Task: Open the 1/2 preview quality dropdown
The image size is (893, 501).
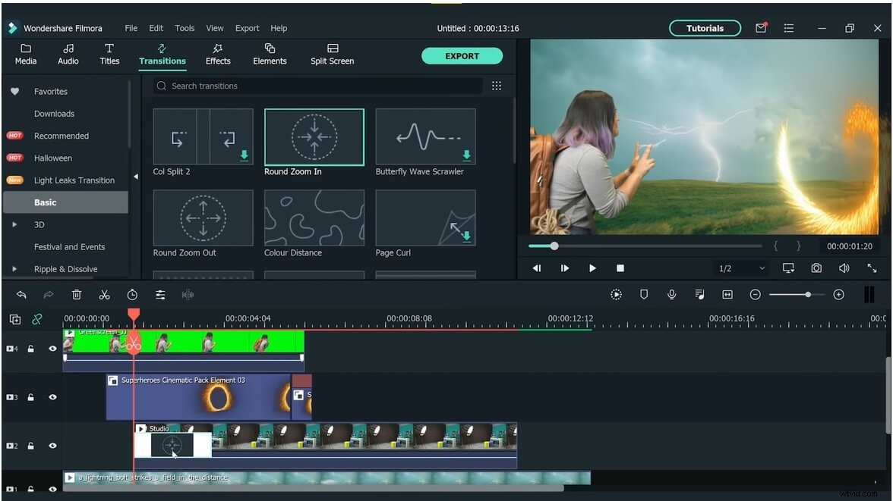Action: pyautogui.click(x=741, y=268)
